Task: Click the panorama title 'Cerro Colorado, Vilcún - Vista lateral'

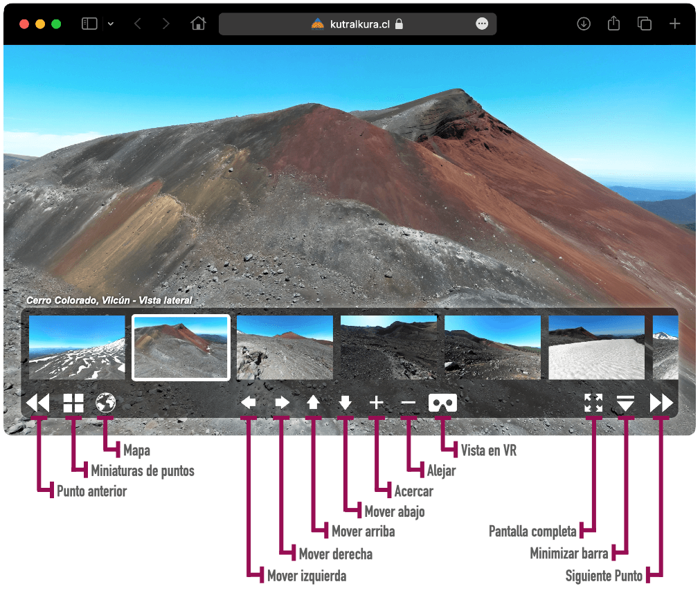Action: tap(109, 300)
